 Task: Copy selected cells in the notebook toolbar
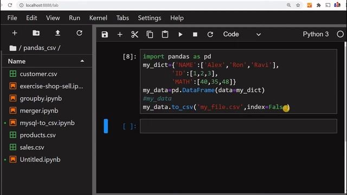click(150, 35)
